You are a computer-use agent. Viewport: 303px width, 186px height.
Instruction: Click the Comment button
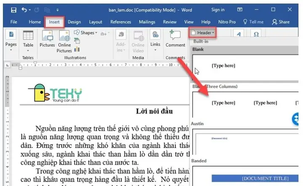pos(175,38)
